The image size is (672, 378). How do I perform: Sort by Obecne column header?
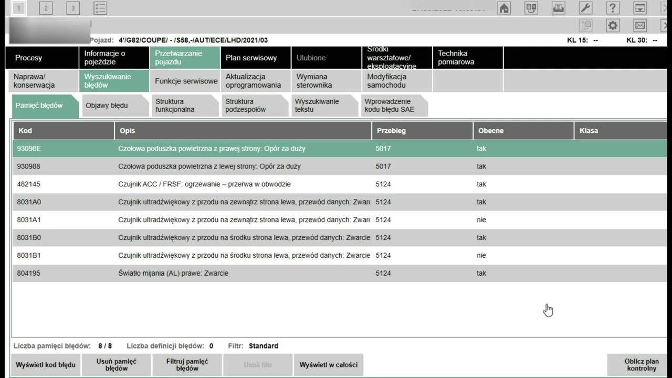(x=523, y=131)
